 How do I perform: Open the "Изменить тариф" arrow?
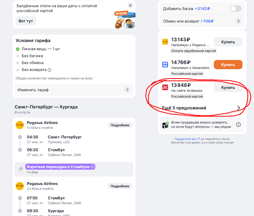click(127, 90)
